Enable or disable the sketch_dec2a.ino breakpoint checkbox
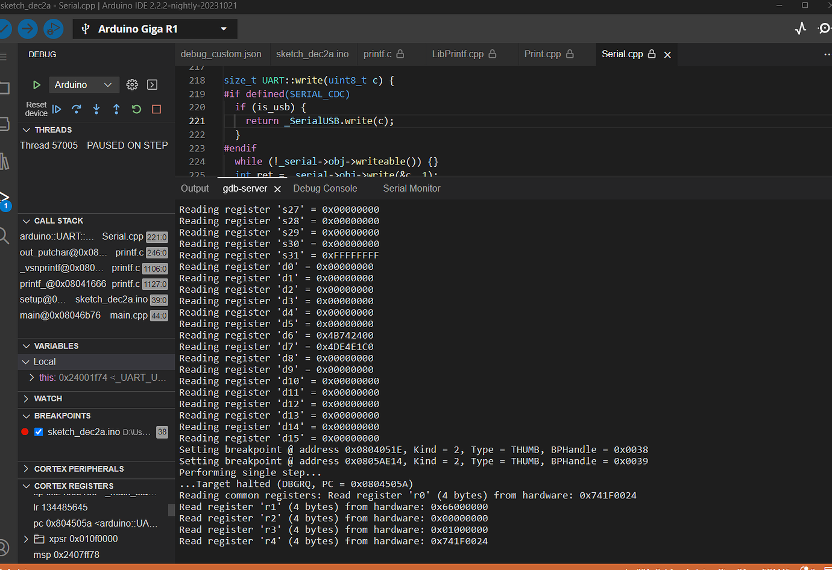Image resolution: width=832 pixels, height=570 pixels. (40, 431)
